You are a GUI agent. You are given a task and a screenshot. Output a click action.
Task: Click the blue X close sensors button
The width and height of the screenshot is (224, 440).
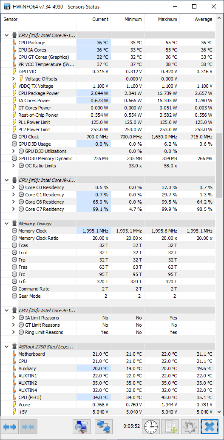[x=210, y=427]
